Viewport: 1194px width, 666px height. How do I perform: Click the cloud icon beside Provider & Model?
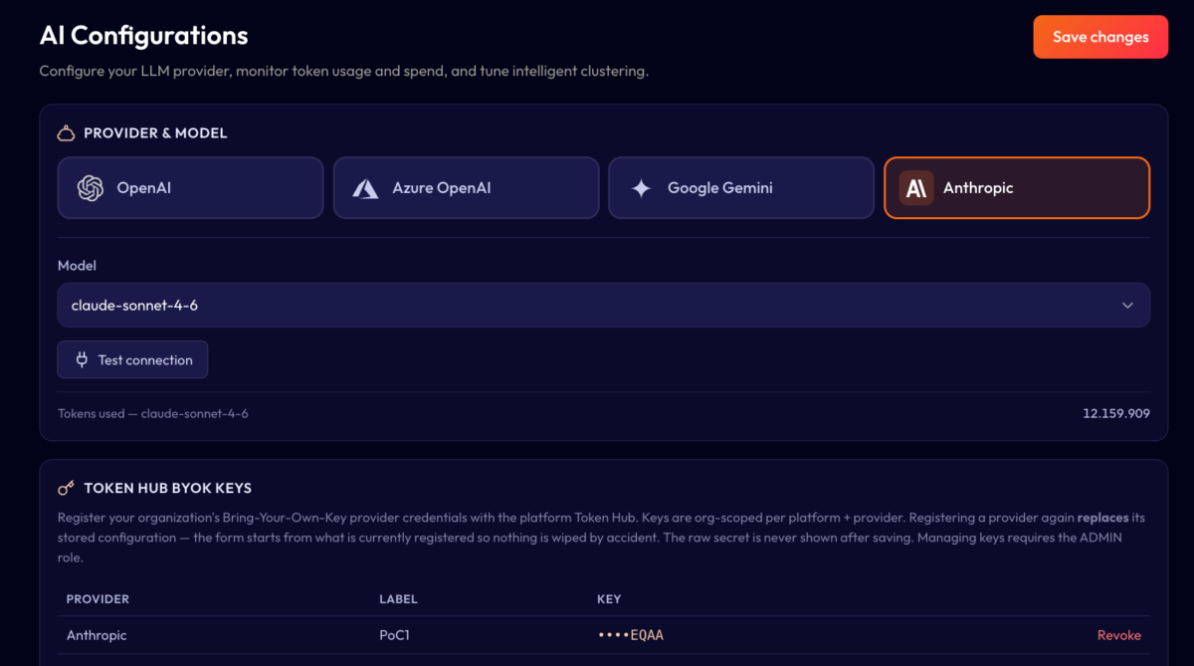[67, 133]
